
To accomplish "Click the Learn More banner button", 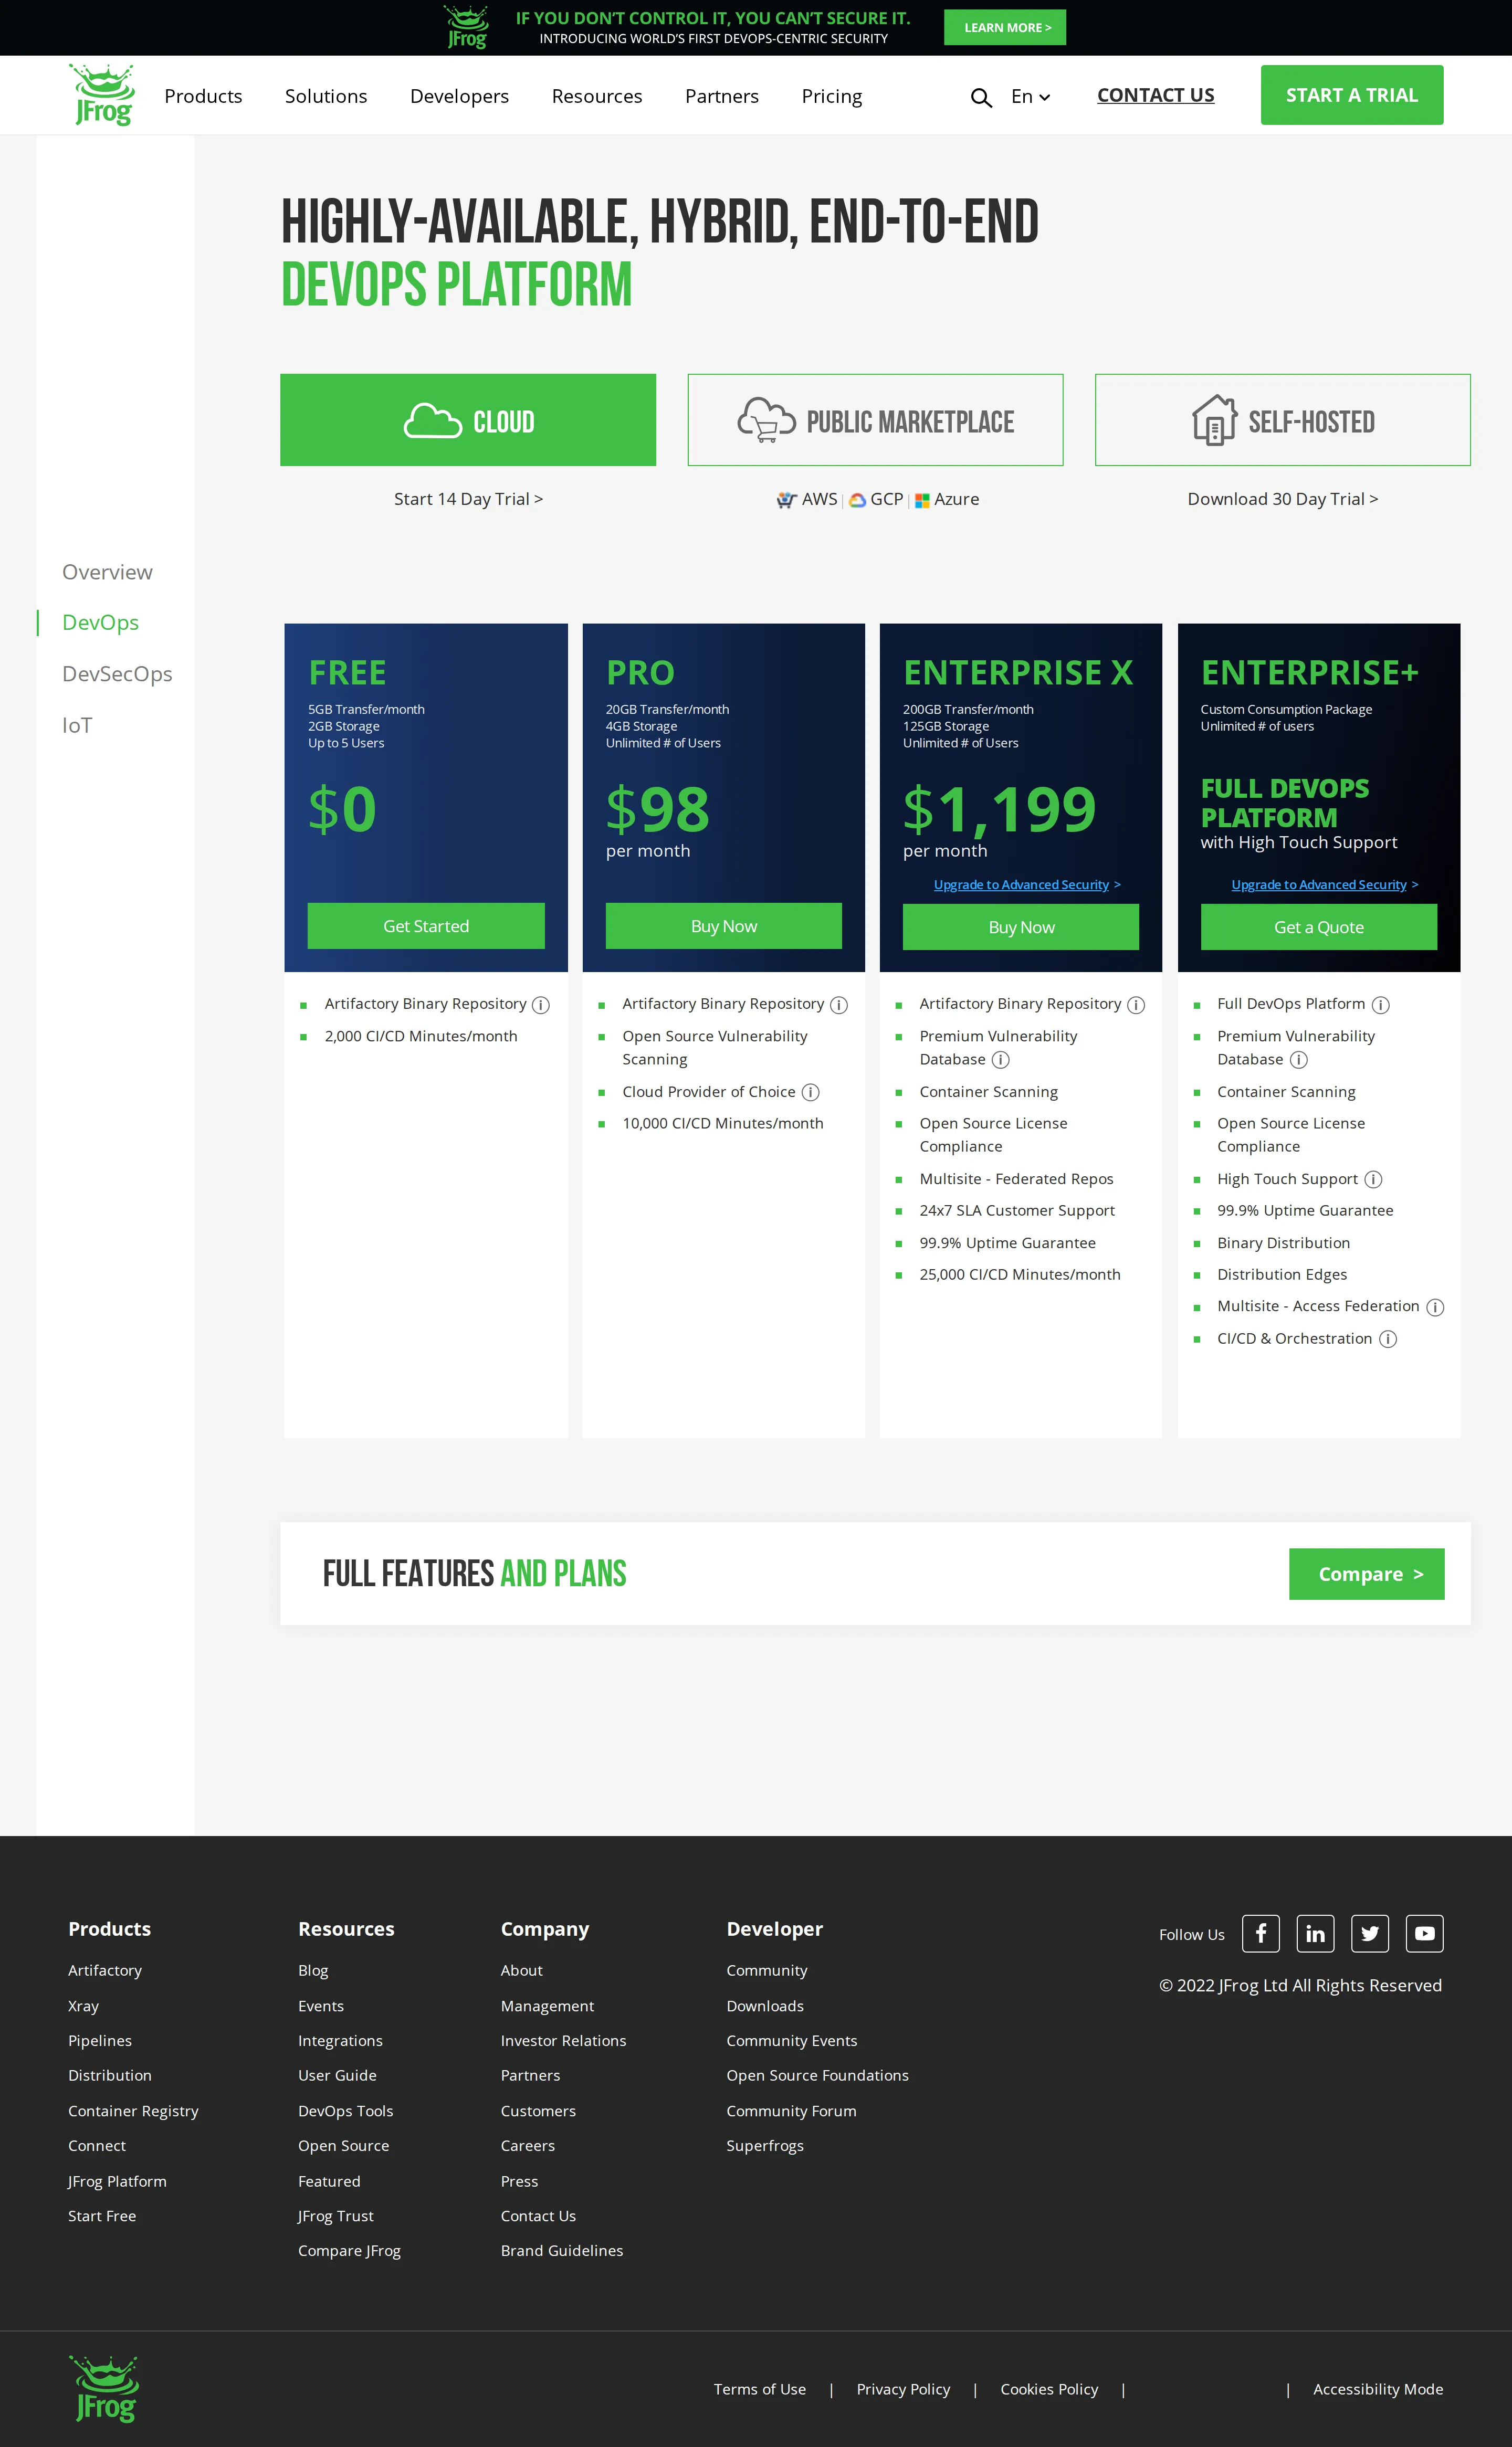I will point(1005,27).
